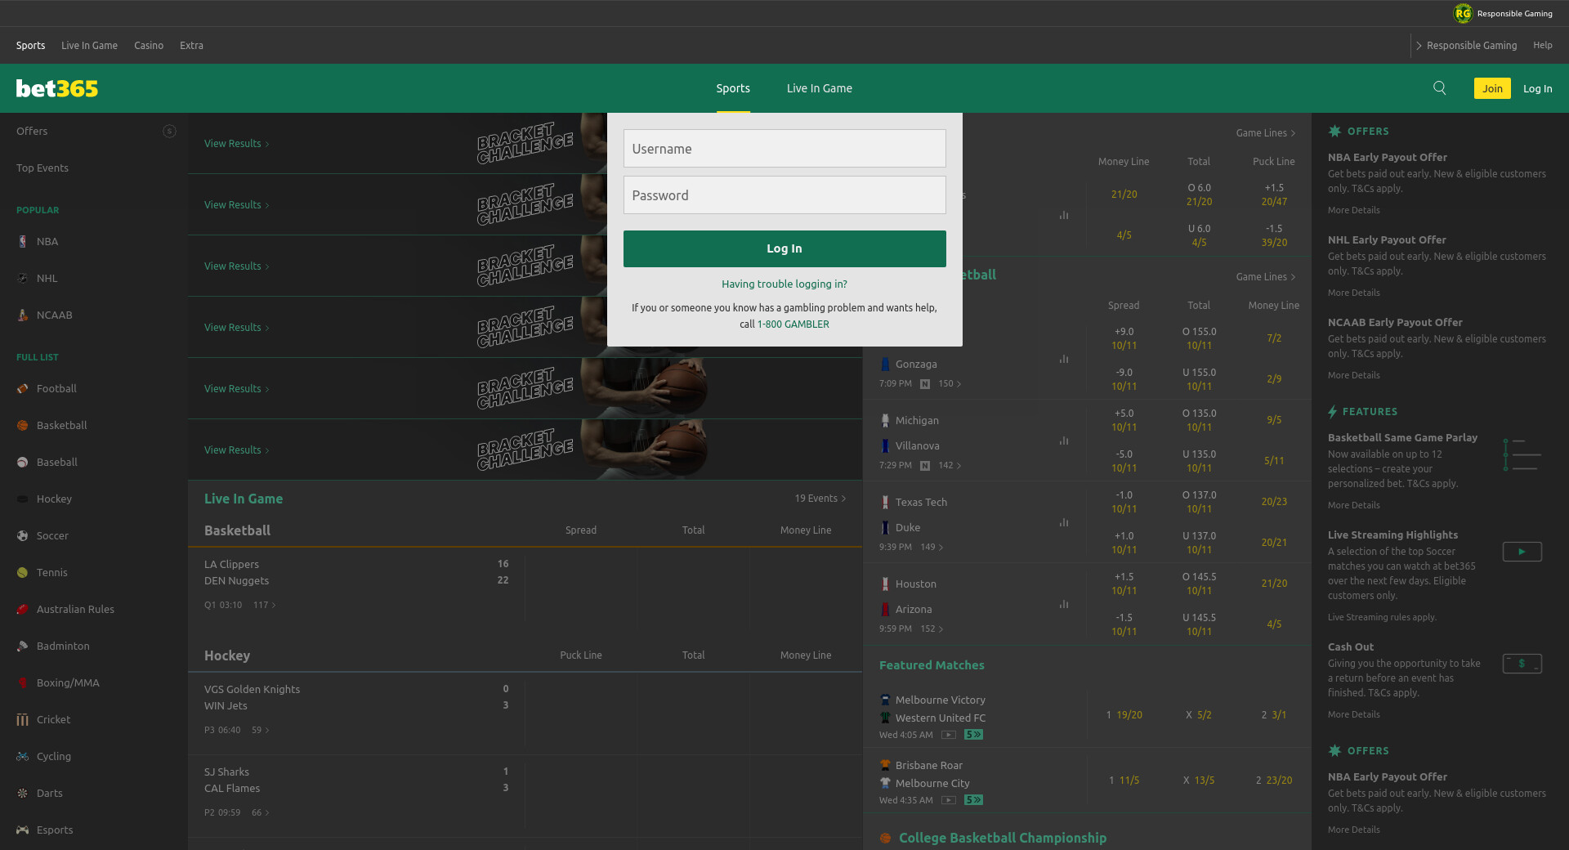This screenshot has height=850, width=1569.
Task: Open the Responsible Gaming RG badge
Action: 1462,13
